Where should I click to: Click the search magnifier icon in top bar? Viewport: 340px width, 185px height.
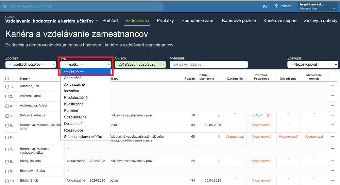[5, 6]
